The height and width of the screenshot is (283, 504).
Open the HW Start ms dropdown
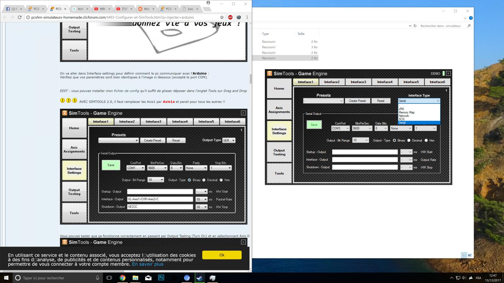coord(406,152)
